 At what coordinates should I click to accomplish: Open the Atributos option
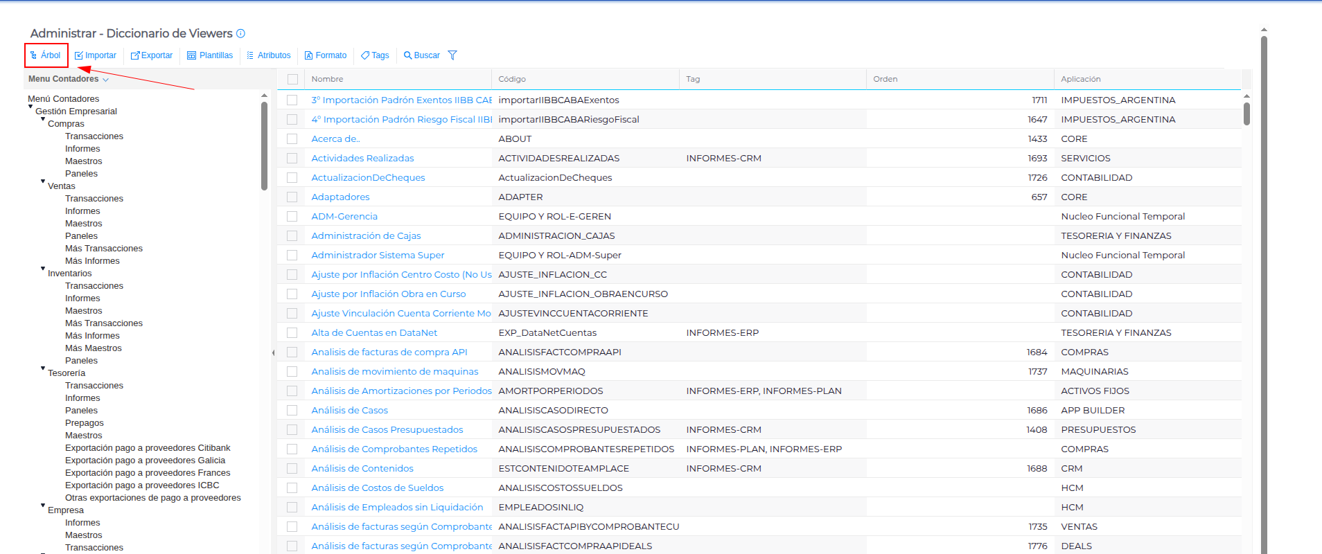269,55
